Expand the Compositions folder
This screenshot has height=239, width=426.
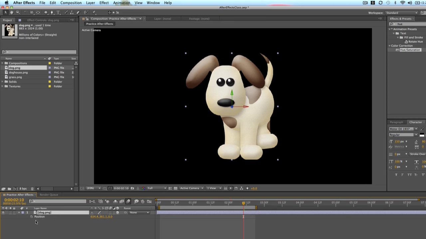click(x=2, y=63)
